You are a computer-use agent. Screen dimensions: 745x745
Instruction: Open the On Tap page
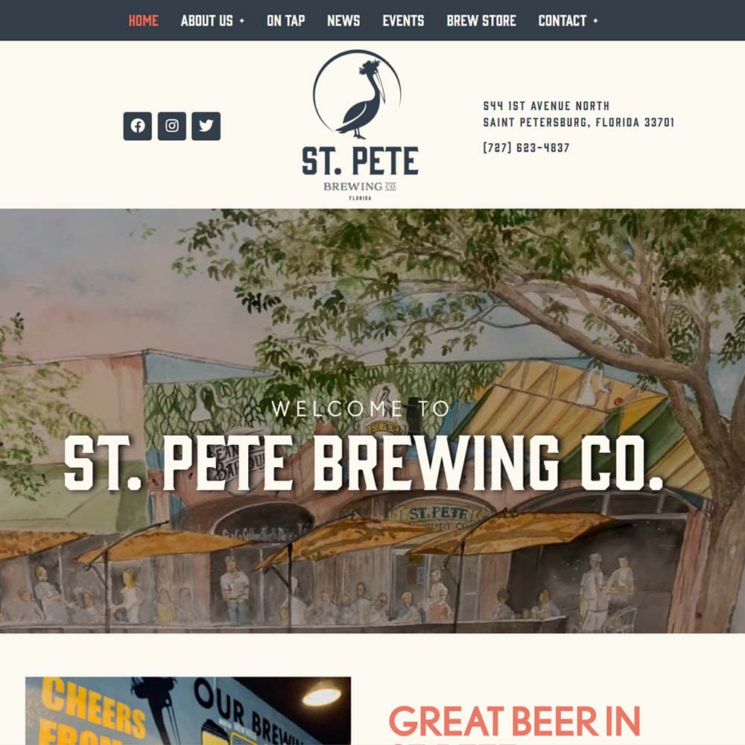[285, 21]
